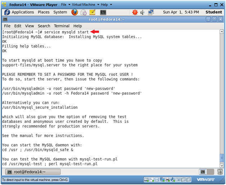Click '/usr/bin/mysql_secure_installation' line
Image resolution: width=226 pixels, height=185 pixels.
(x=40, y=107)
